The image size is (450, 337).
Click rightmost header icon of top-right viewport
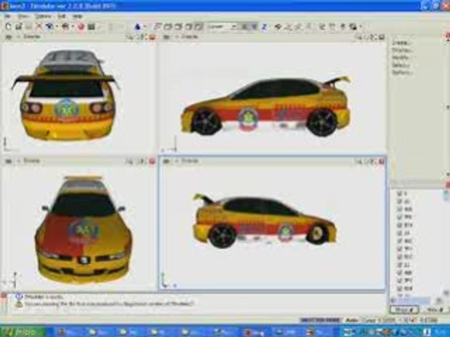point(382,37)
